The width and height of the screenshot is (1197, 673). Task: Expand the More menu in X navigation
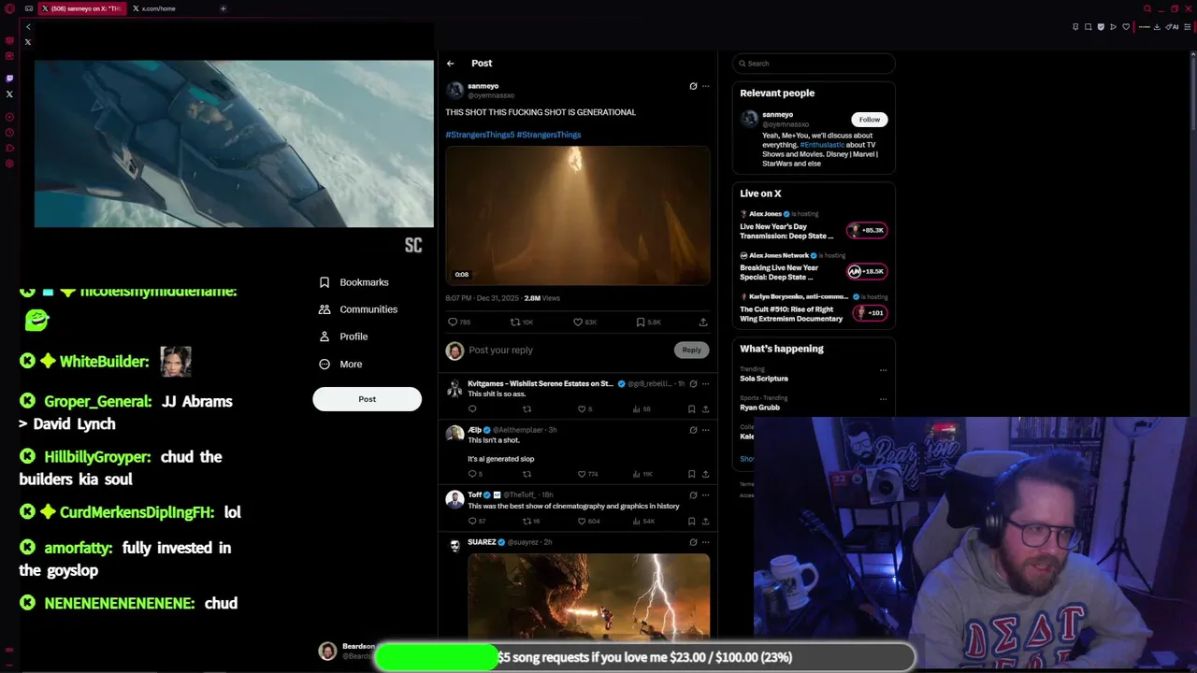(340, 365)
